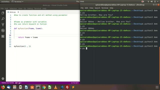Open the Terminal app menu dropdown in top bar
Screen dimensions: 160x90
click(x=17, y=1)
